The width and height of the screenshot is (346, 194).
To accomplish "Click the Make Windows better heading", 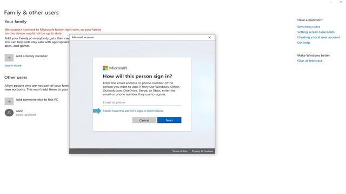I will pyautogui.click(x=314, y=56).
